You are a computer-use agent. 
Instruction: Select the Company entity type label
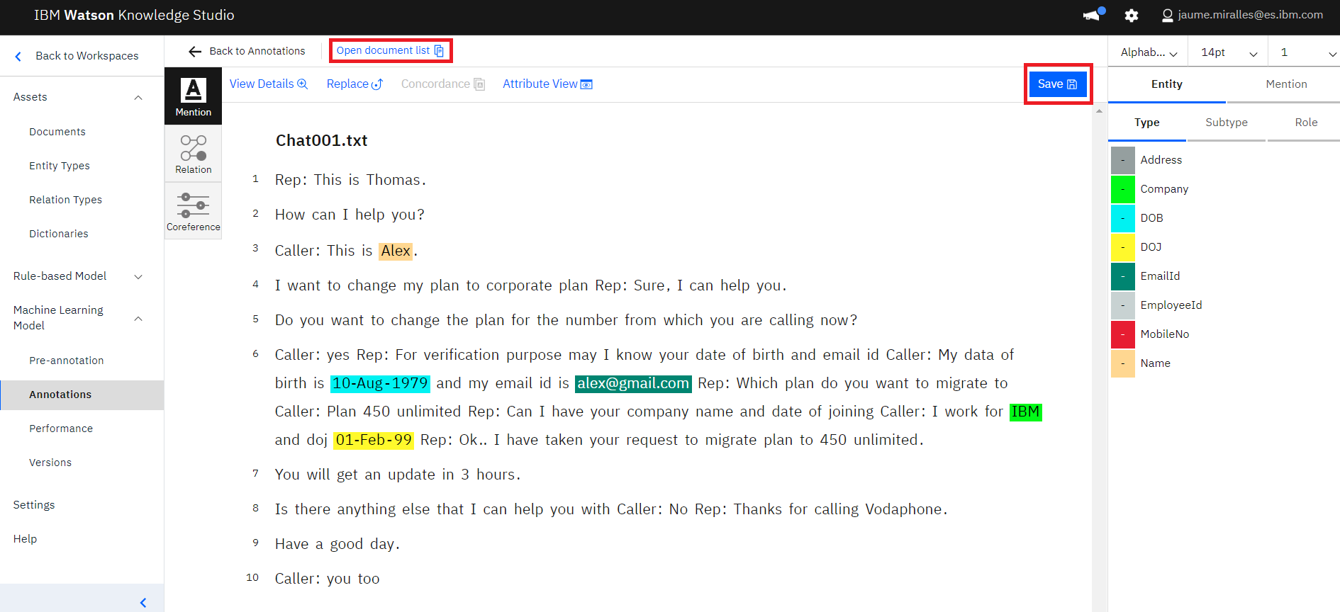click(x=1163, y=189)
